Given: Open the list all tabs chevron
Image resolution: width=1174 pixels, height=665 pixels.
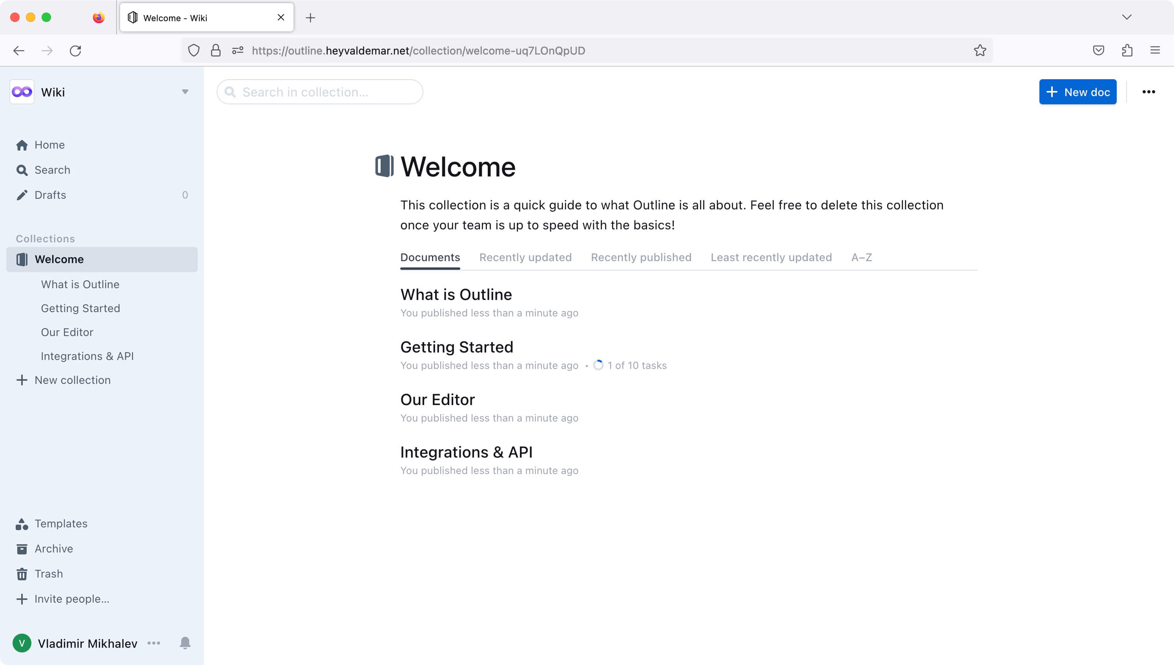Looking at the screenshot, I should point(1127,17).
